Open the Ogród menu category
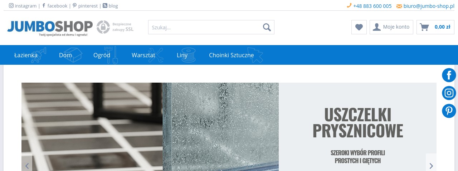 [x=102, y=55]
